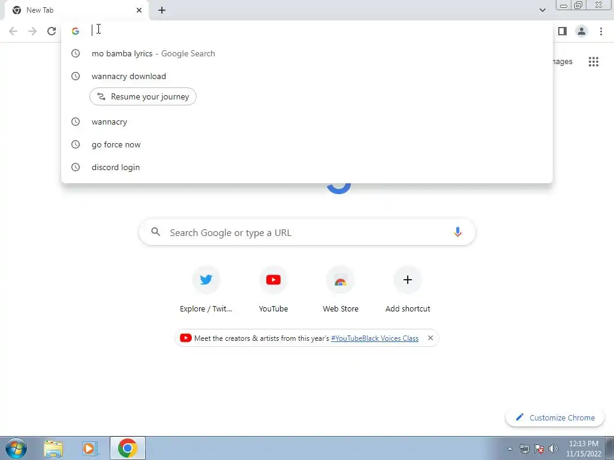Click the Chrome taskbar icon

coord(127,448)
